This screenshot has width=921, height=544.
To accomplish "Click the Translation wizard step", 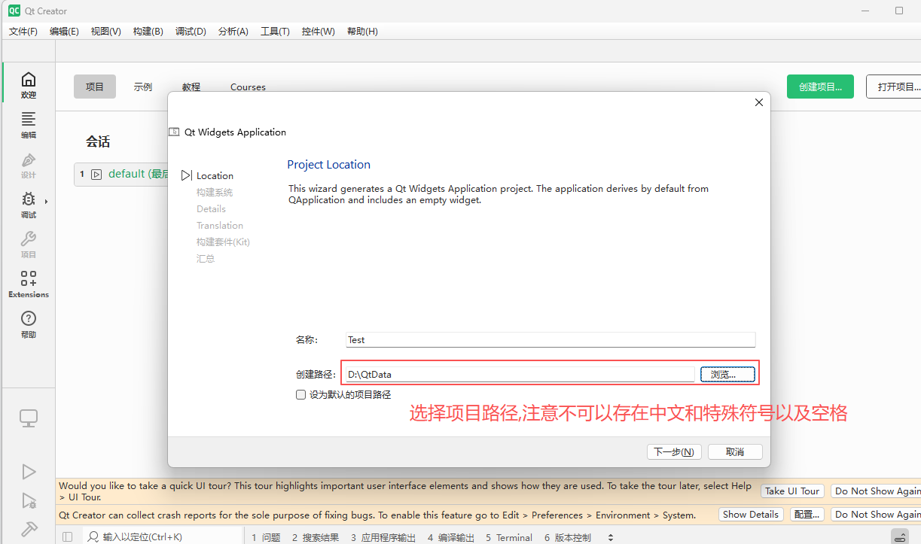I will click(x=220, y=225).
